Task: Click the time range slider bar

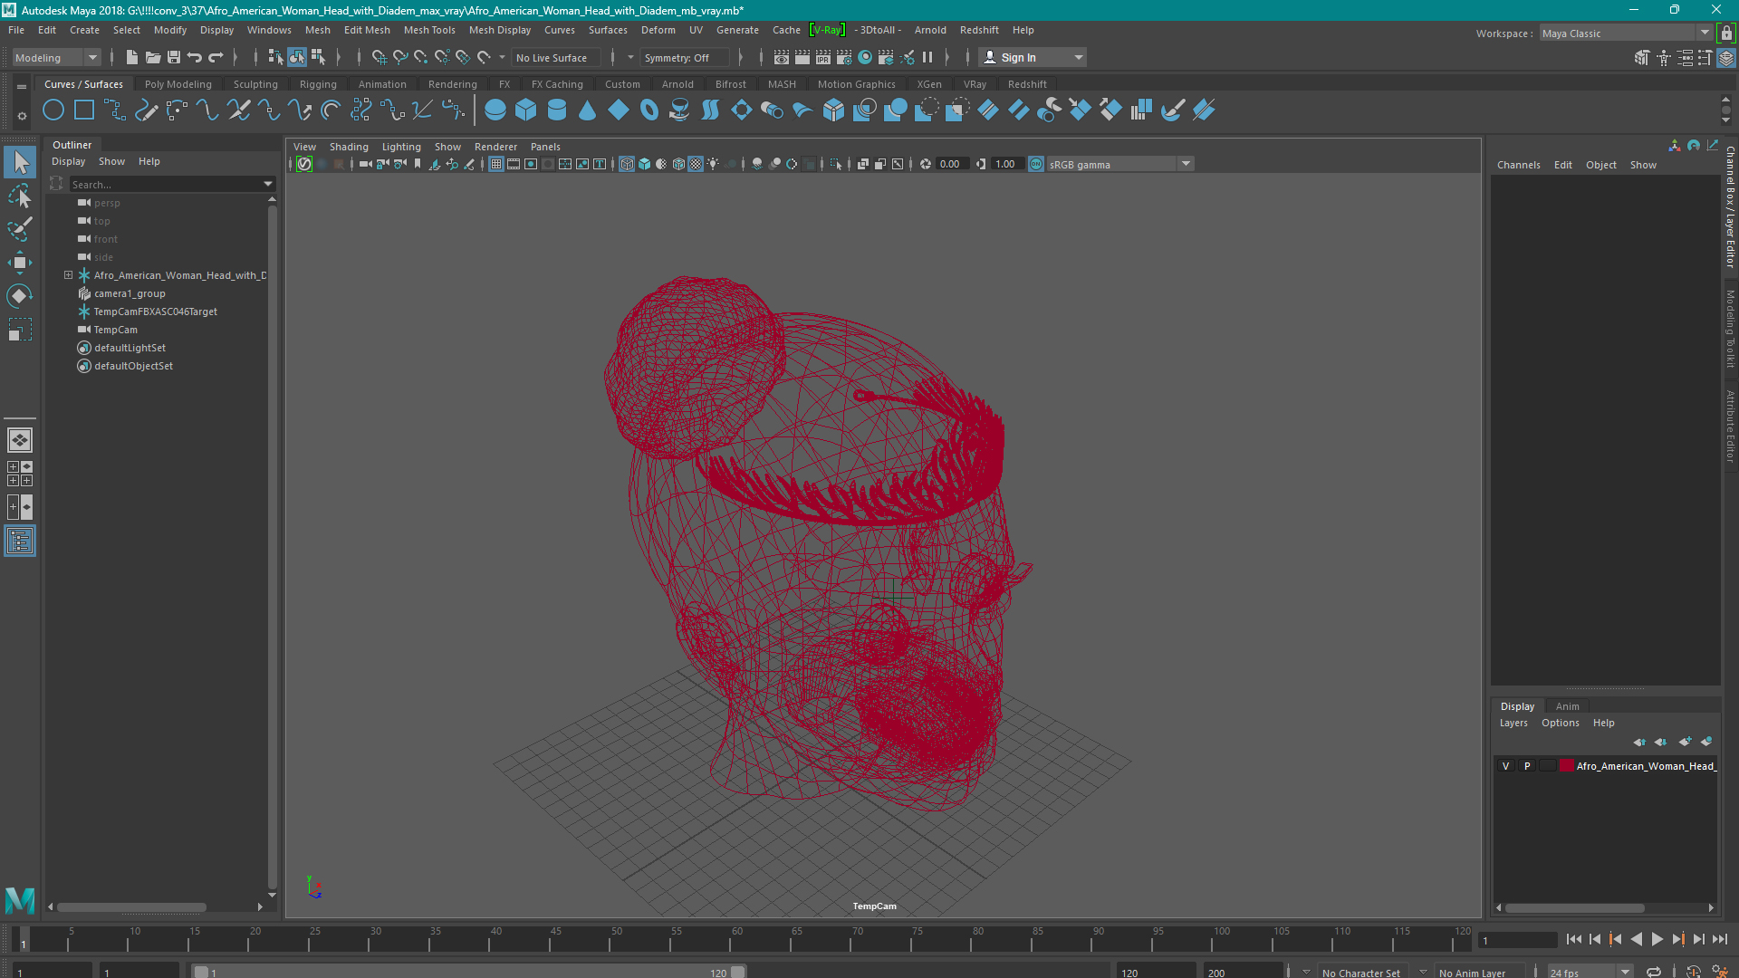Action: [469, 972]
